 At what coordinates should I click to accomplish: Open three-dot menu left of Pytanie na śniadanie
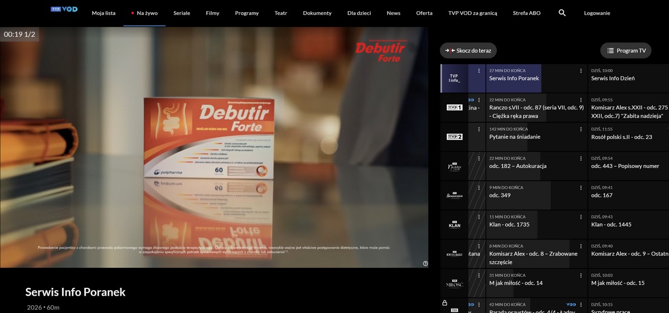point(479,129)
